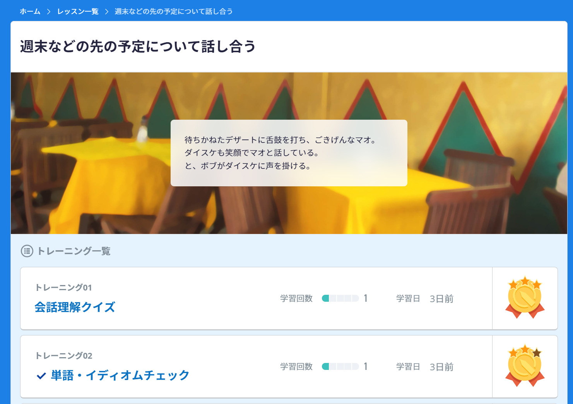Open 単語・イディオムチェック training
The height and width of the screenshot is (404, 573).
click(x=120, y=375)
